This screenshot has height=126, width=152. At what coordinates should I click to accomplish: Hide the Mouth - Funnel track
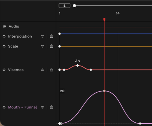[43, 107]
